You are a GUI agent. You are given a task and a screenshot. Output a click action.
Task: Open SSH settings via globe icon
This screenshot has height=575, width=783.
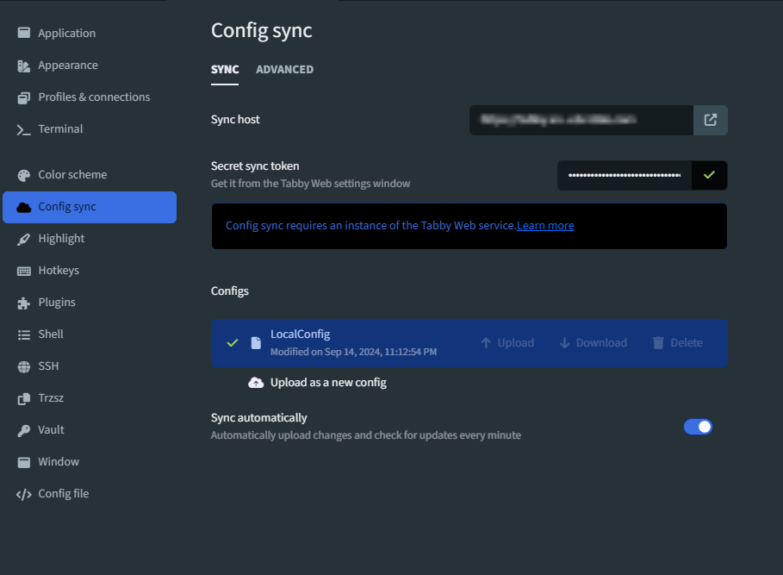tap(23, 366)
